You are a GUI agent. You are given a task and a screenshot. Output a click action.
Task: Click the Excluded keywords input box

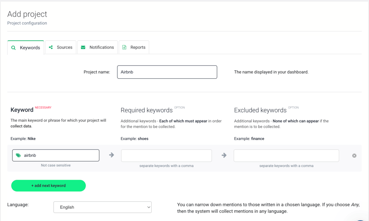coord(286,155)
